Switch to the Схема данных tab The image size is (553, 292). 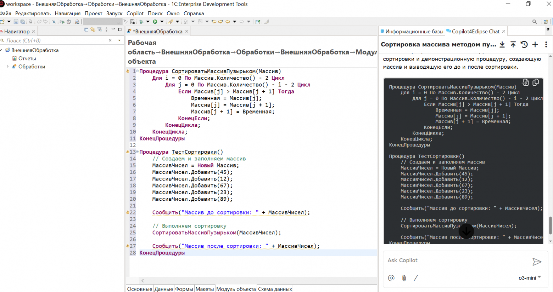point(275,289)
